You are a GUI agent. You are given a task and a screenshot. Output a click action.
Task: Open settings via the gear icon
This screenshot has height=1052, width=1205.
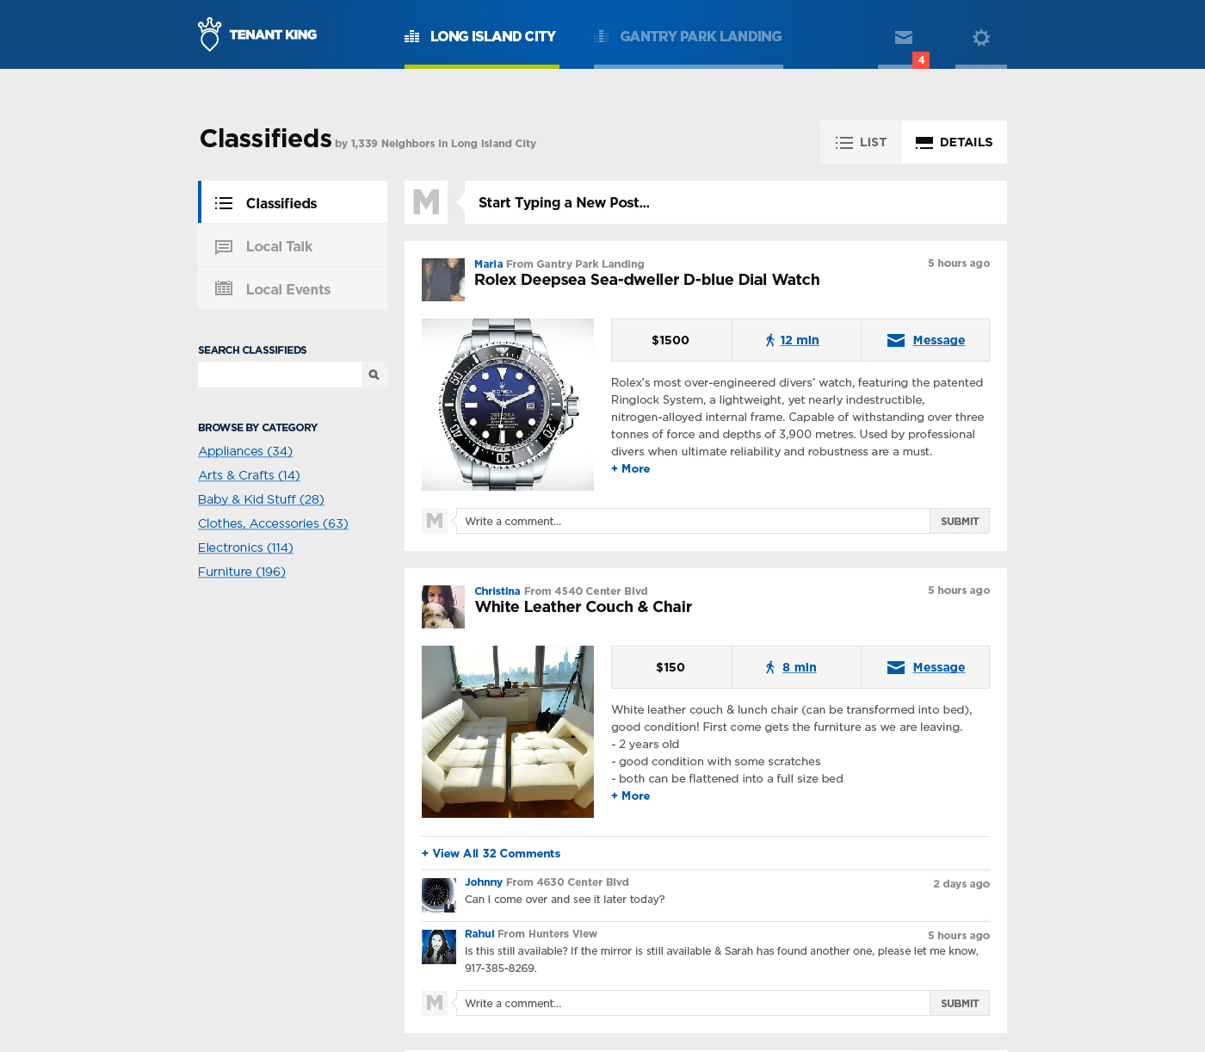[x=980, y=37]
